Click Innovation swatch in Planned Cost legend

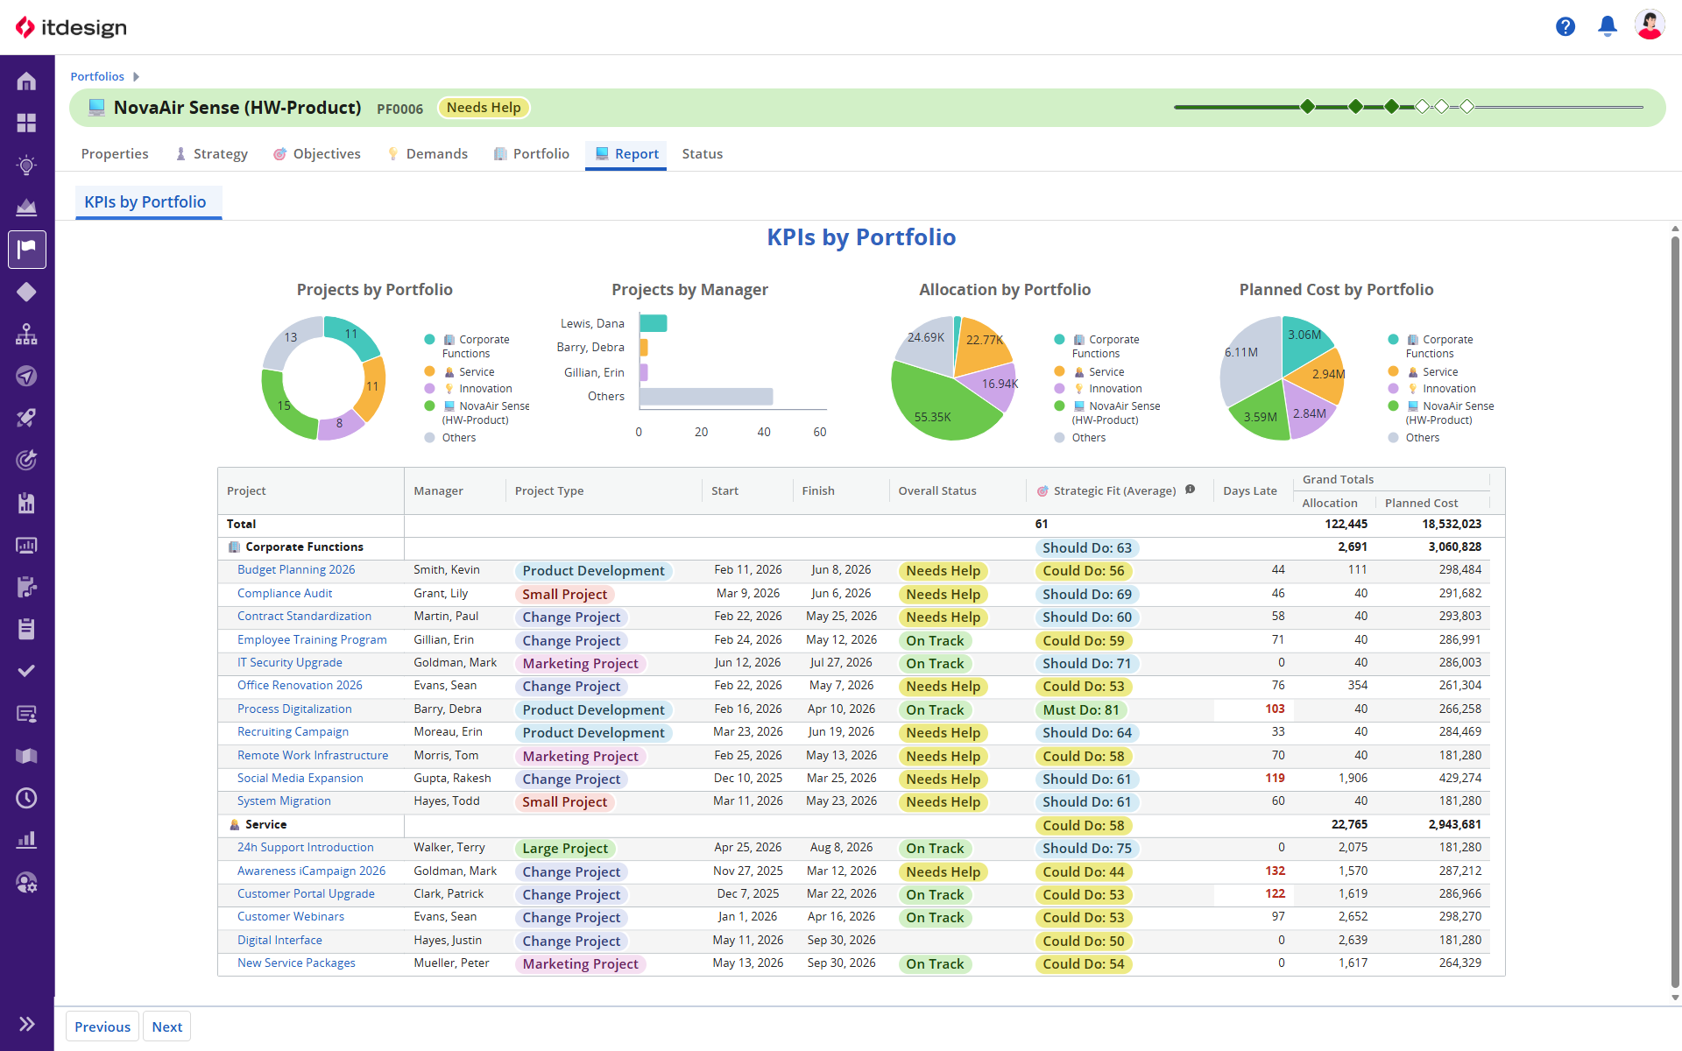[1393, 389]
